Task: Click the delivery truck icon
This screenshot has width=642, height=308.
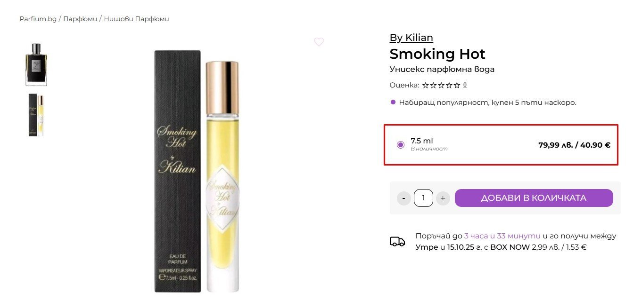Action: coord(397,242)
